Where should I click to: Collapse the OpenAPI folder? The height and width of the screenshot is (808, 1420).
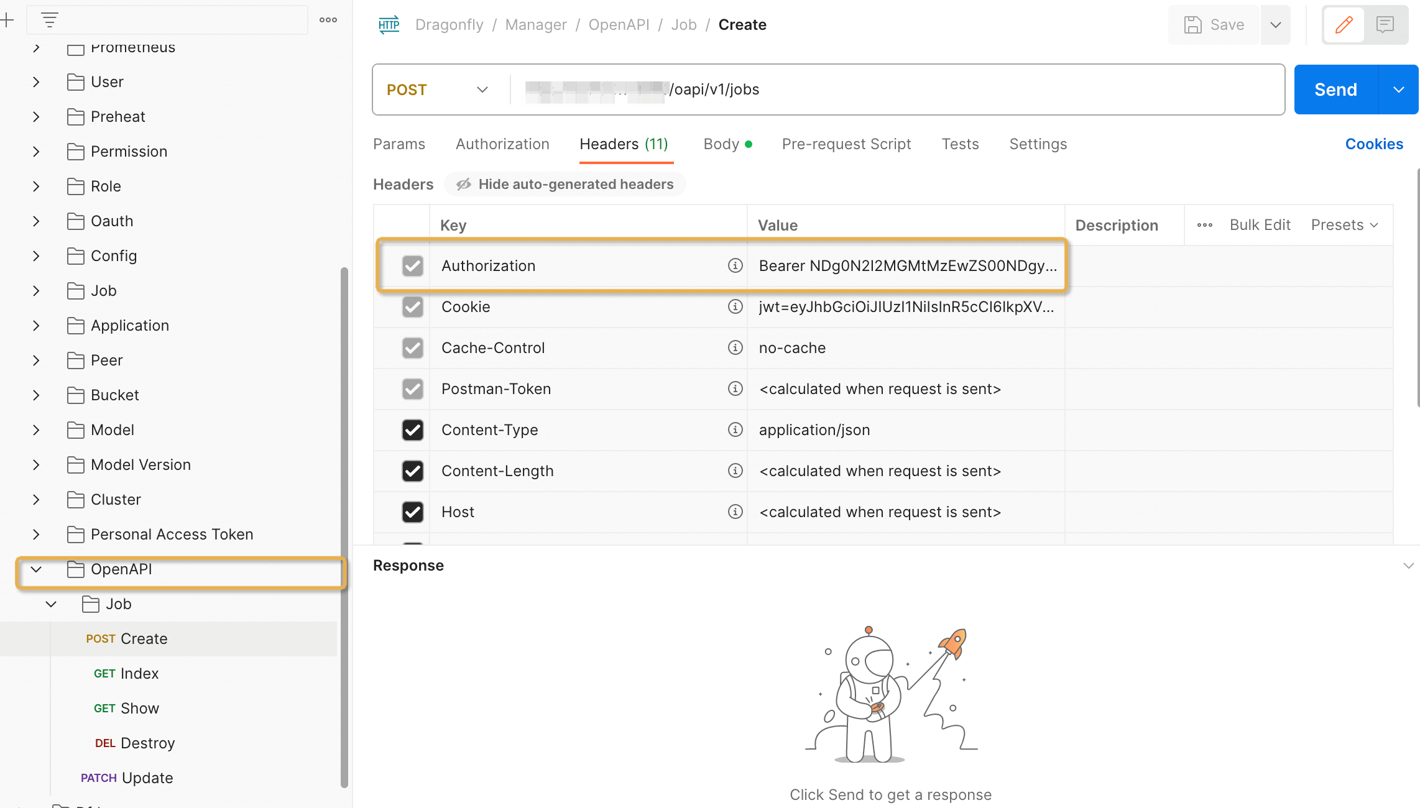(x=36, y=569)
